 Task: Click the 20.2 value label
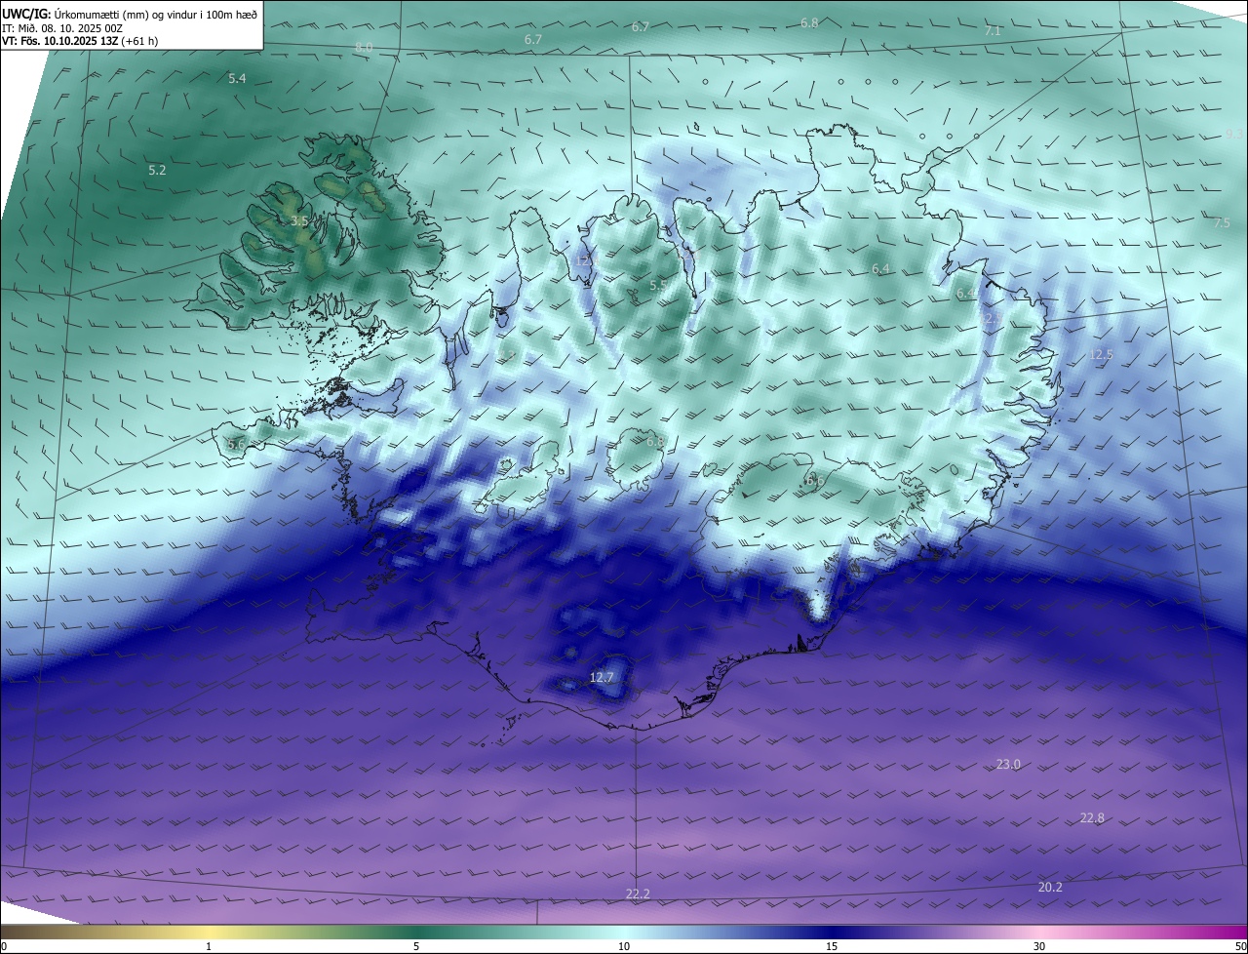tap(1050, 887)
